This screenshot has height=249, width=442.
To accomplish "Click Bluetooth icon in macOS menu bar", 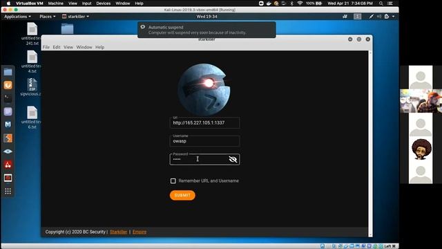I will point(291,3).
